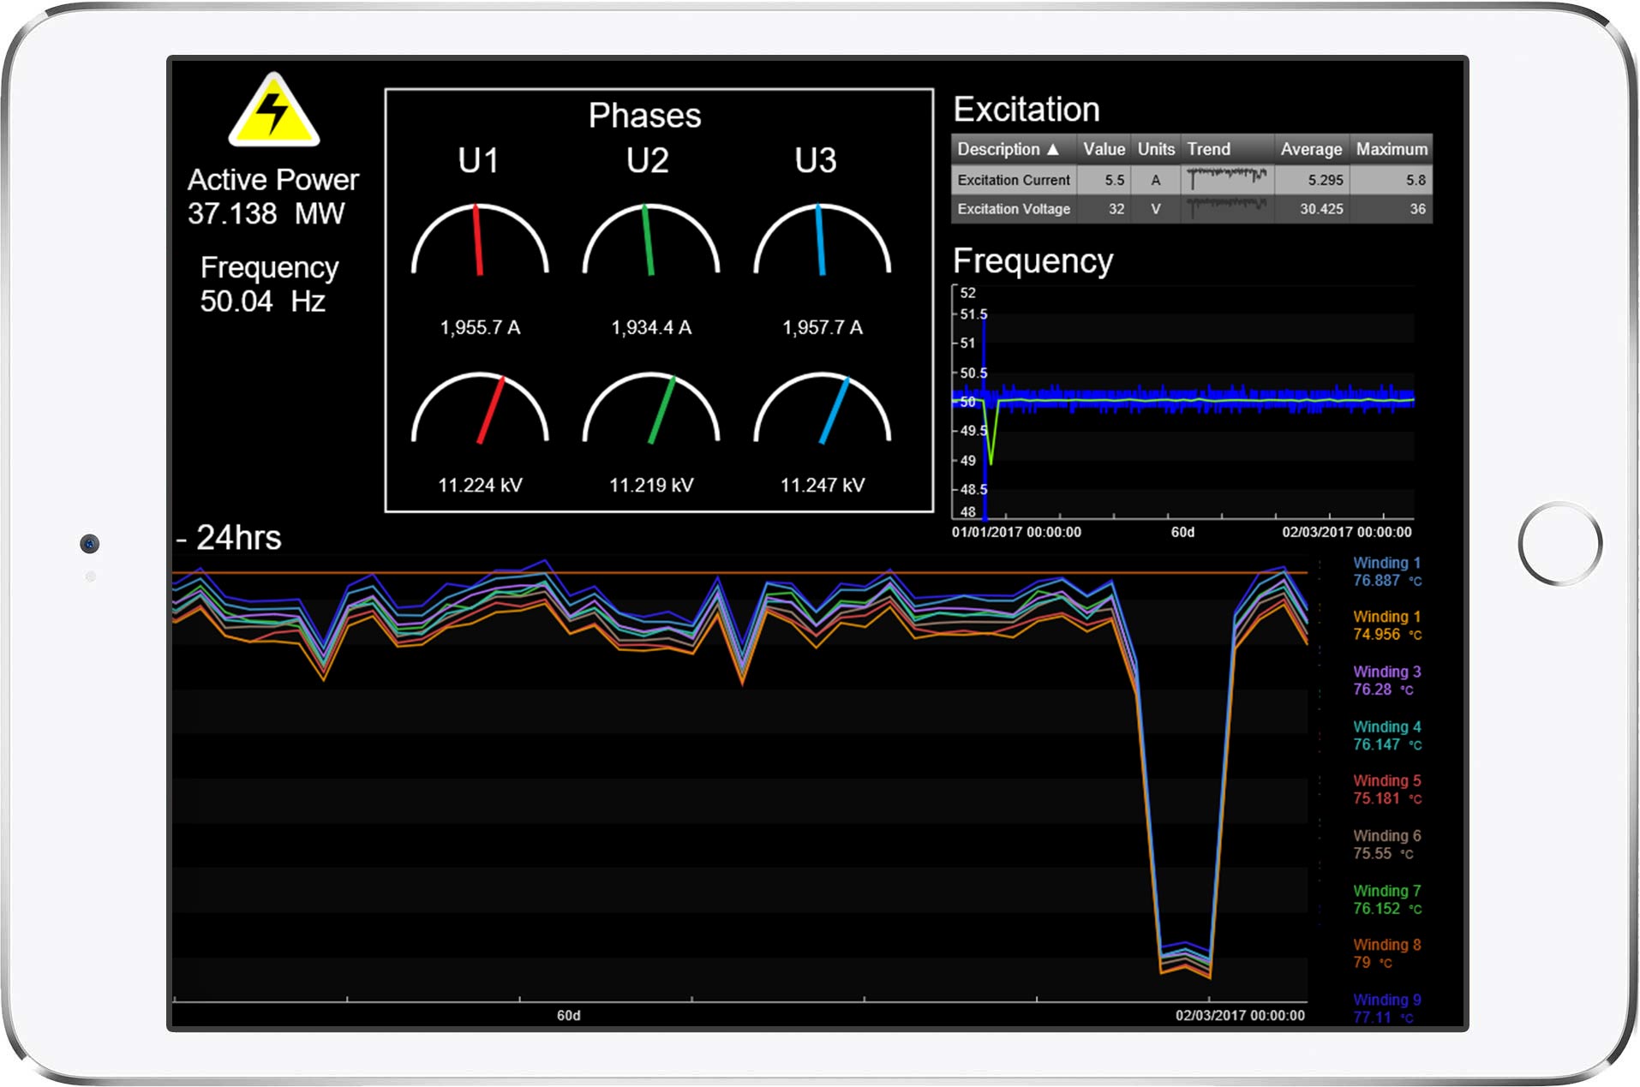Click the yellow high-voltage lightning warning icon
The image size is (1640, 1087).
273,110
